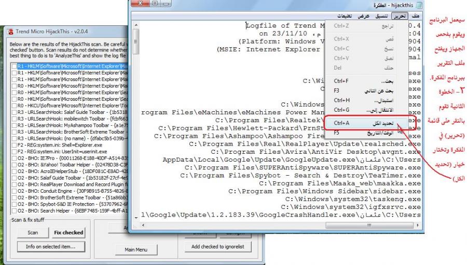Maximize the Notepad window
The height and width of the screenshot is (265, 467).
point(154,4)
